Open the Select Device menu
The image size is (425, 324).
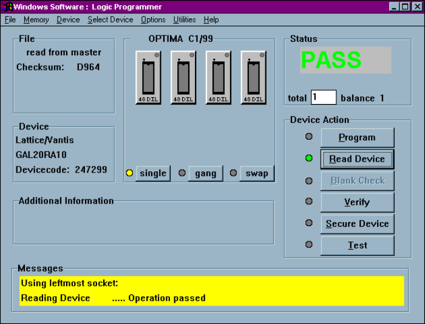point(110,19)
